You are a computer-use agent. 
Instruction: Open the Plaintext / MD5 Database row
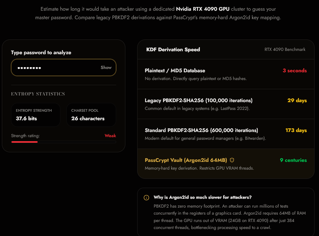pyautogui.click(x=226, y=74)
